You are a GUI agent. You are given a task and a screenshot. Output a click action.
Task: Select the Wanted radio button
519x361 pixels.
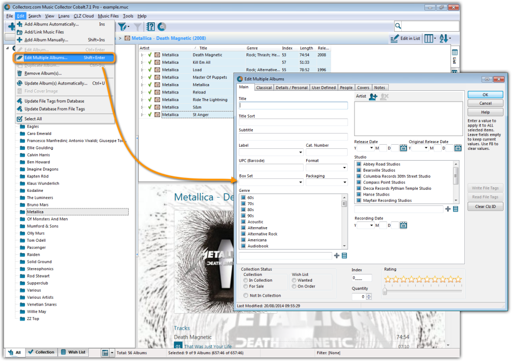(294, 281)
